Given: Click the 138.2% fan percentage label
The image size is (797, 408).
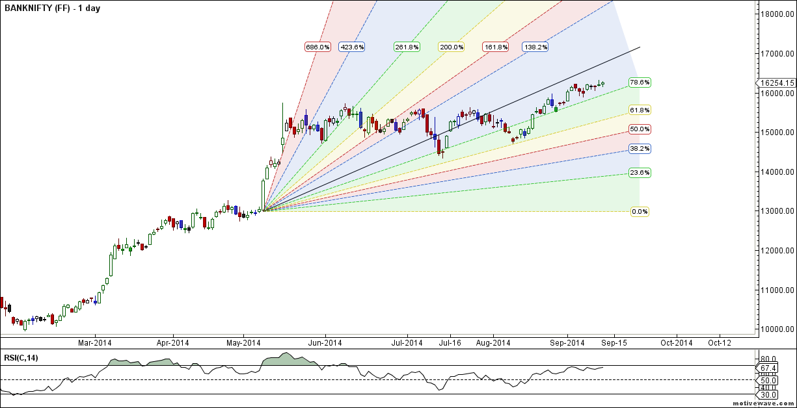Looking at the screenshot, I should 535,46.
